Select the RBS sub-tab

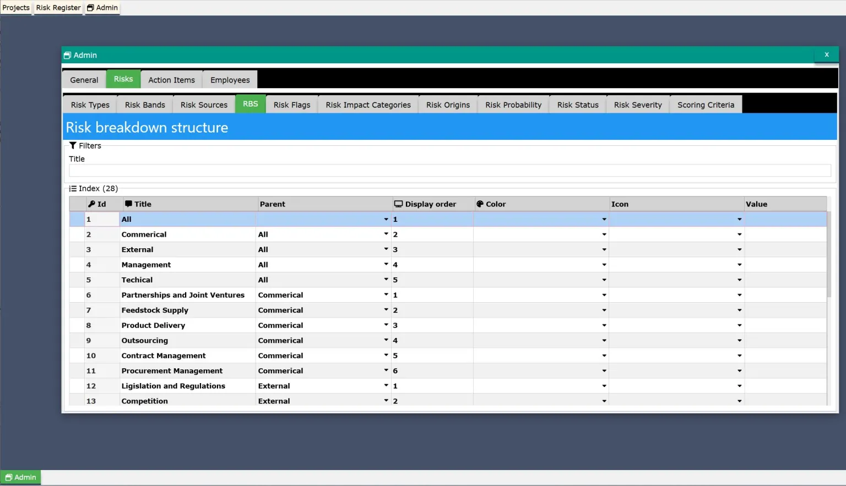[x=251, y=104]
